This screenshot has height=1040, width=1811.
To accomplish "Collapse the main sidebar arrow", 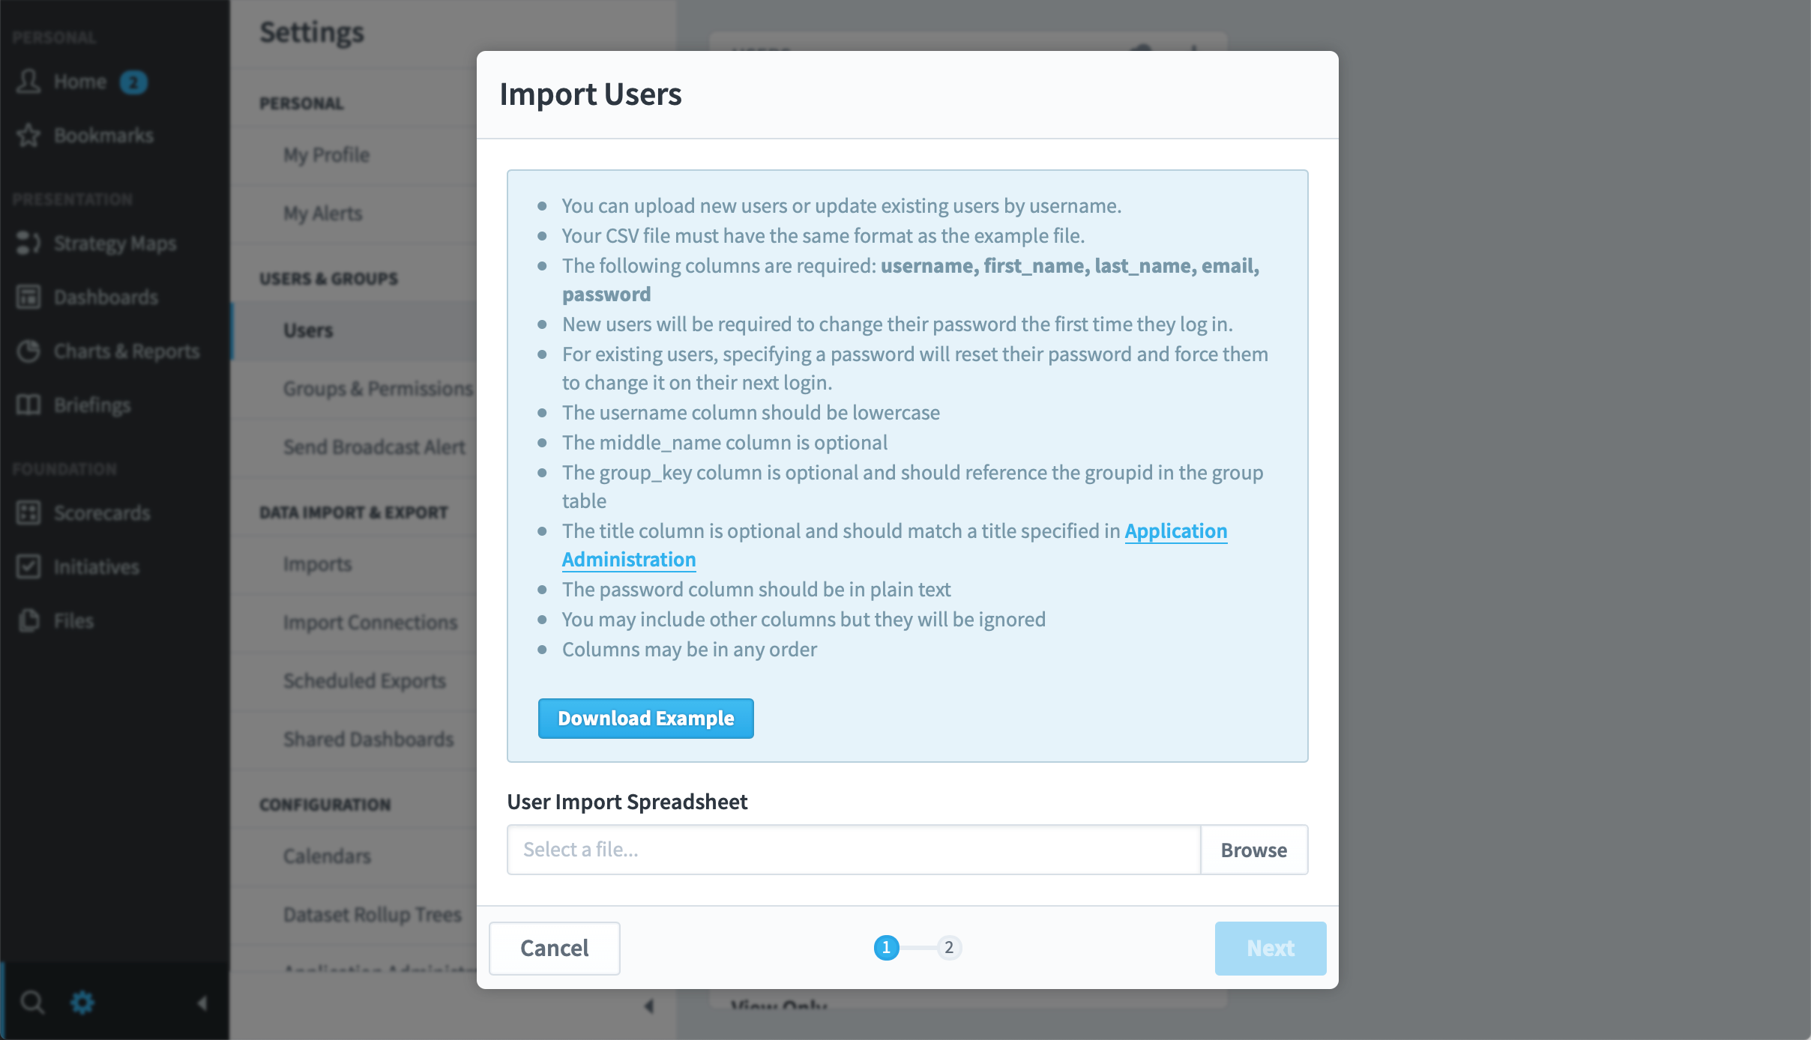I will tap(202, 1003).
